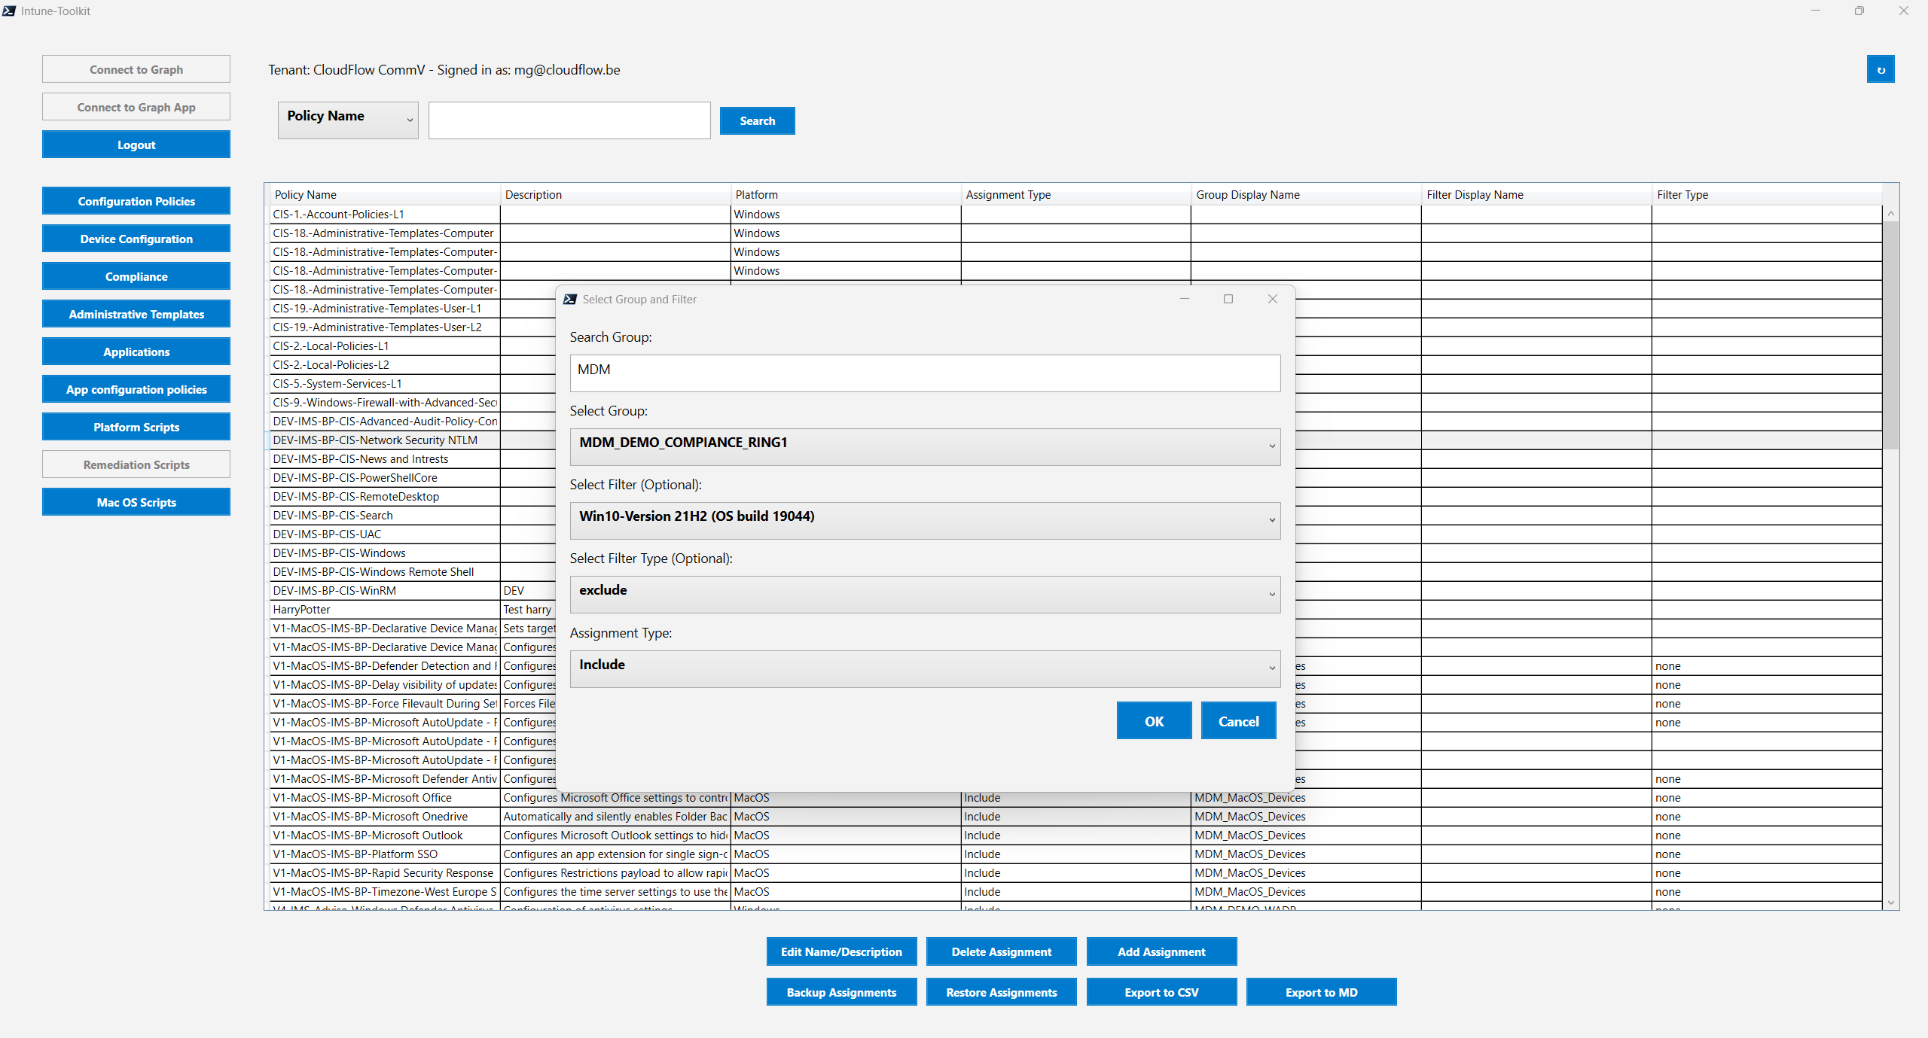The image size is (1928, 1038).
Task: Open Configuration Policies section
Action: tap(136, 200)
